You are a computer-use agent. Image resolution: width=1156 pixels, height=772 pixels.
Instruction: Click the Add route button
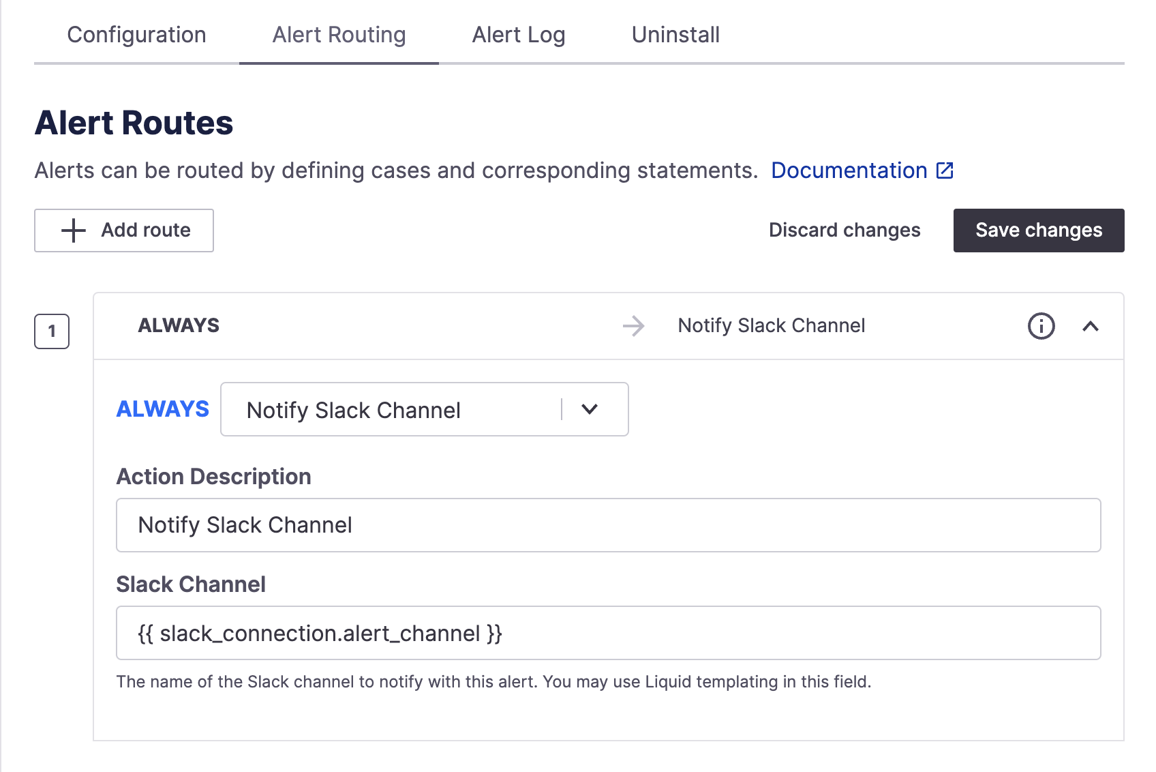[x=124, y=231]
